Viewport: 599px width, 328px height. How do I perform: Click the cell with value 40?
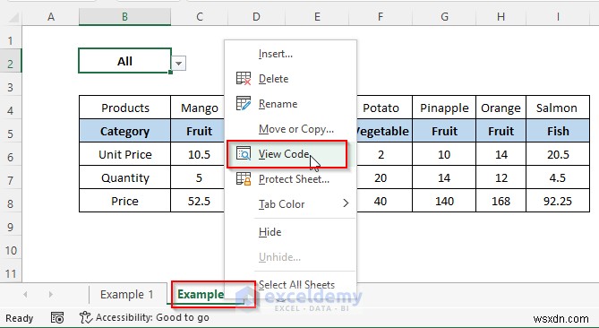click(x=384, y=201)
